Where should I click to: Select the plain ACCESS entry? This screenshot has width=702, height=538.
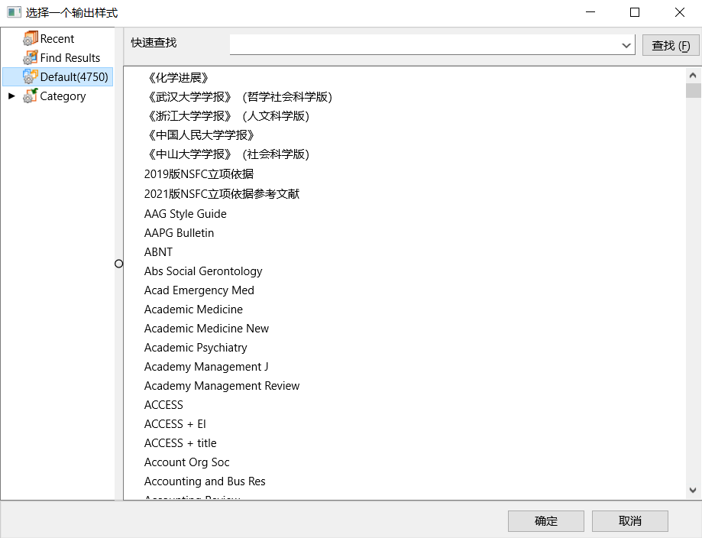click(164, 405)
